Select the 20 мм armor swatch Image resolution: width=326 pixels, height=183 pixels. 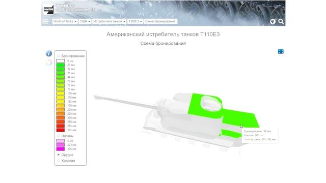click(60, 65)
